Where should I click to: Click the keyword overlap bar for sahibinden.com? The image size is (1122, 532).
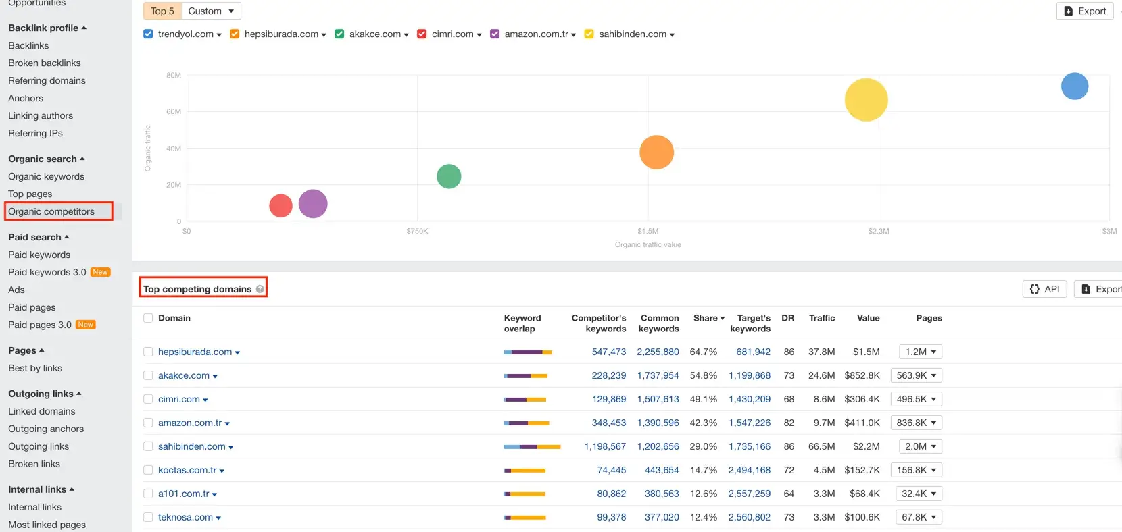(532, 446)
